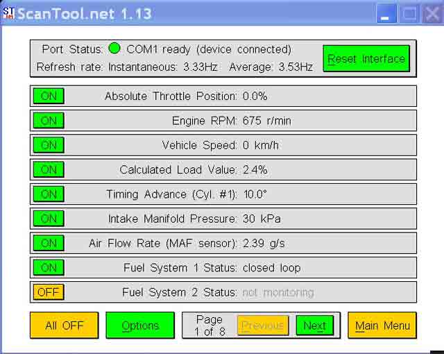Click the Reset Interface button
Viewport: 444px width, 354px height.
[366, 59]
